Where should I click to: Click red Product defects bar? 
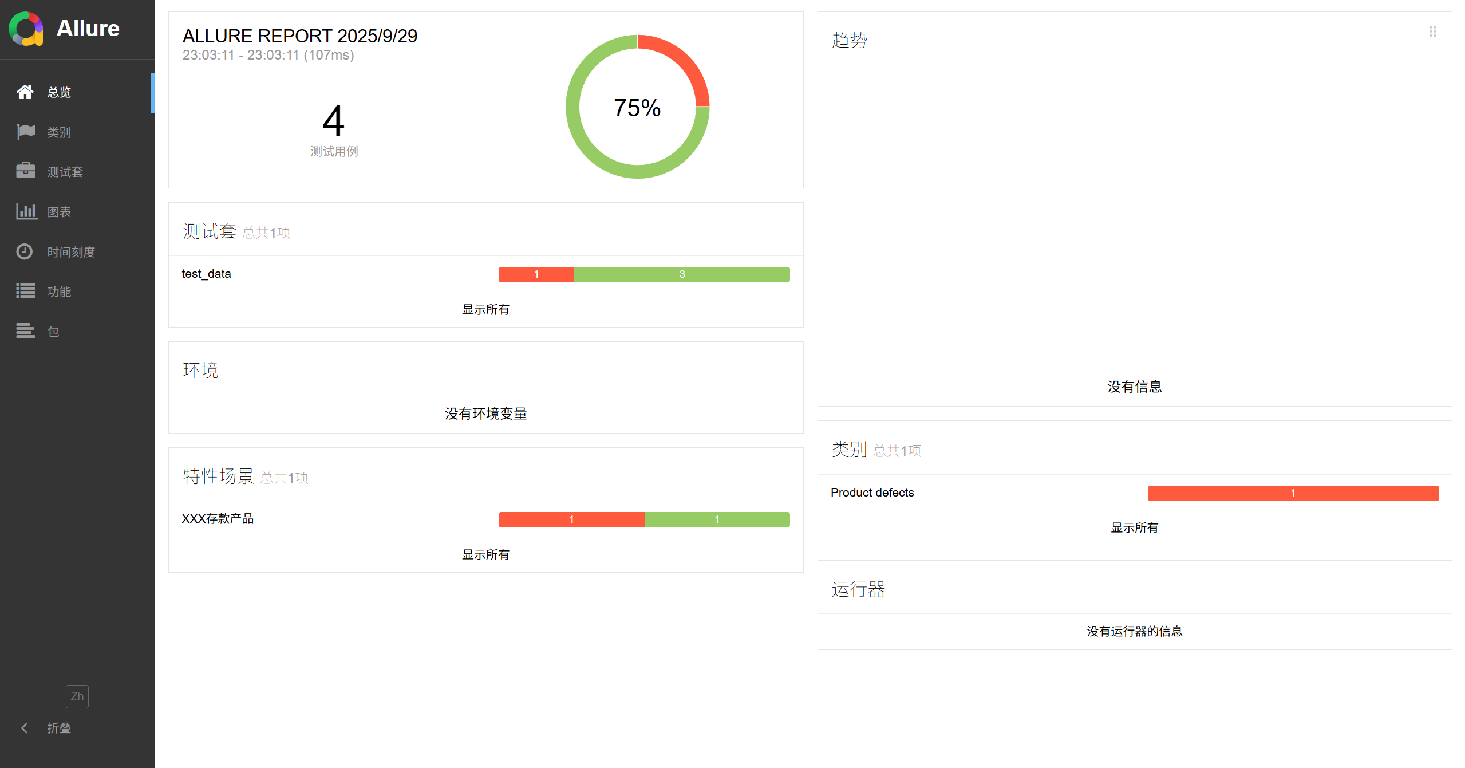[x=1292, y=493]
